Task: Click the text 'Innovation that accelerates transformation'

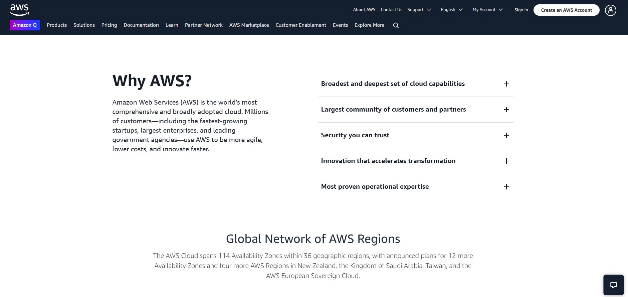Action: (388, 161)
